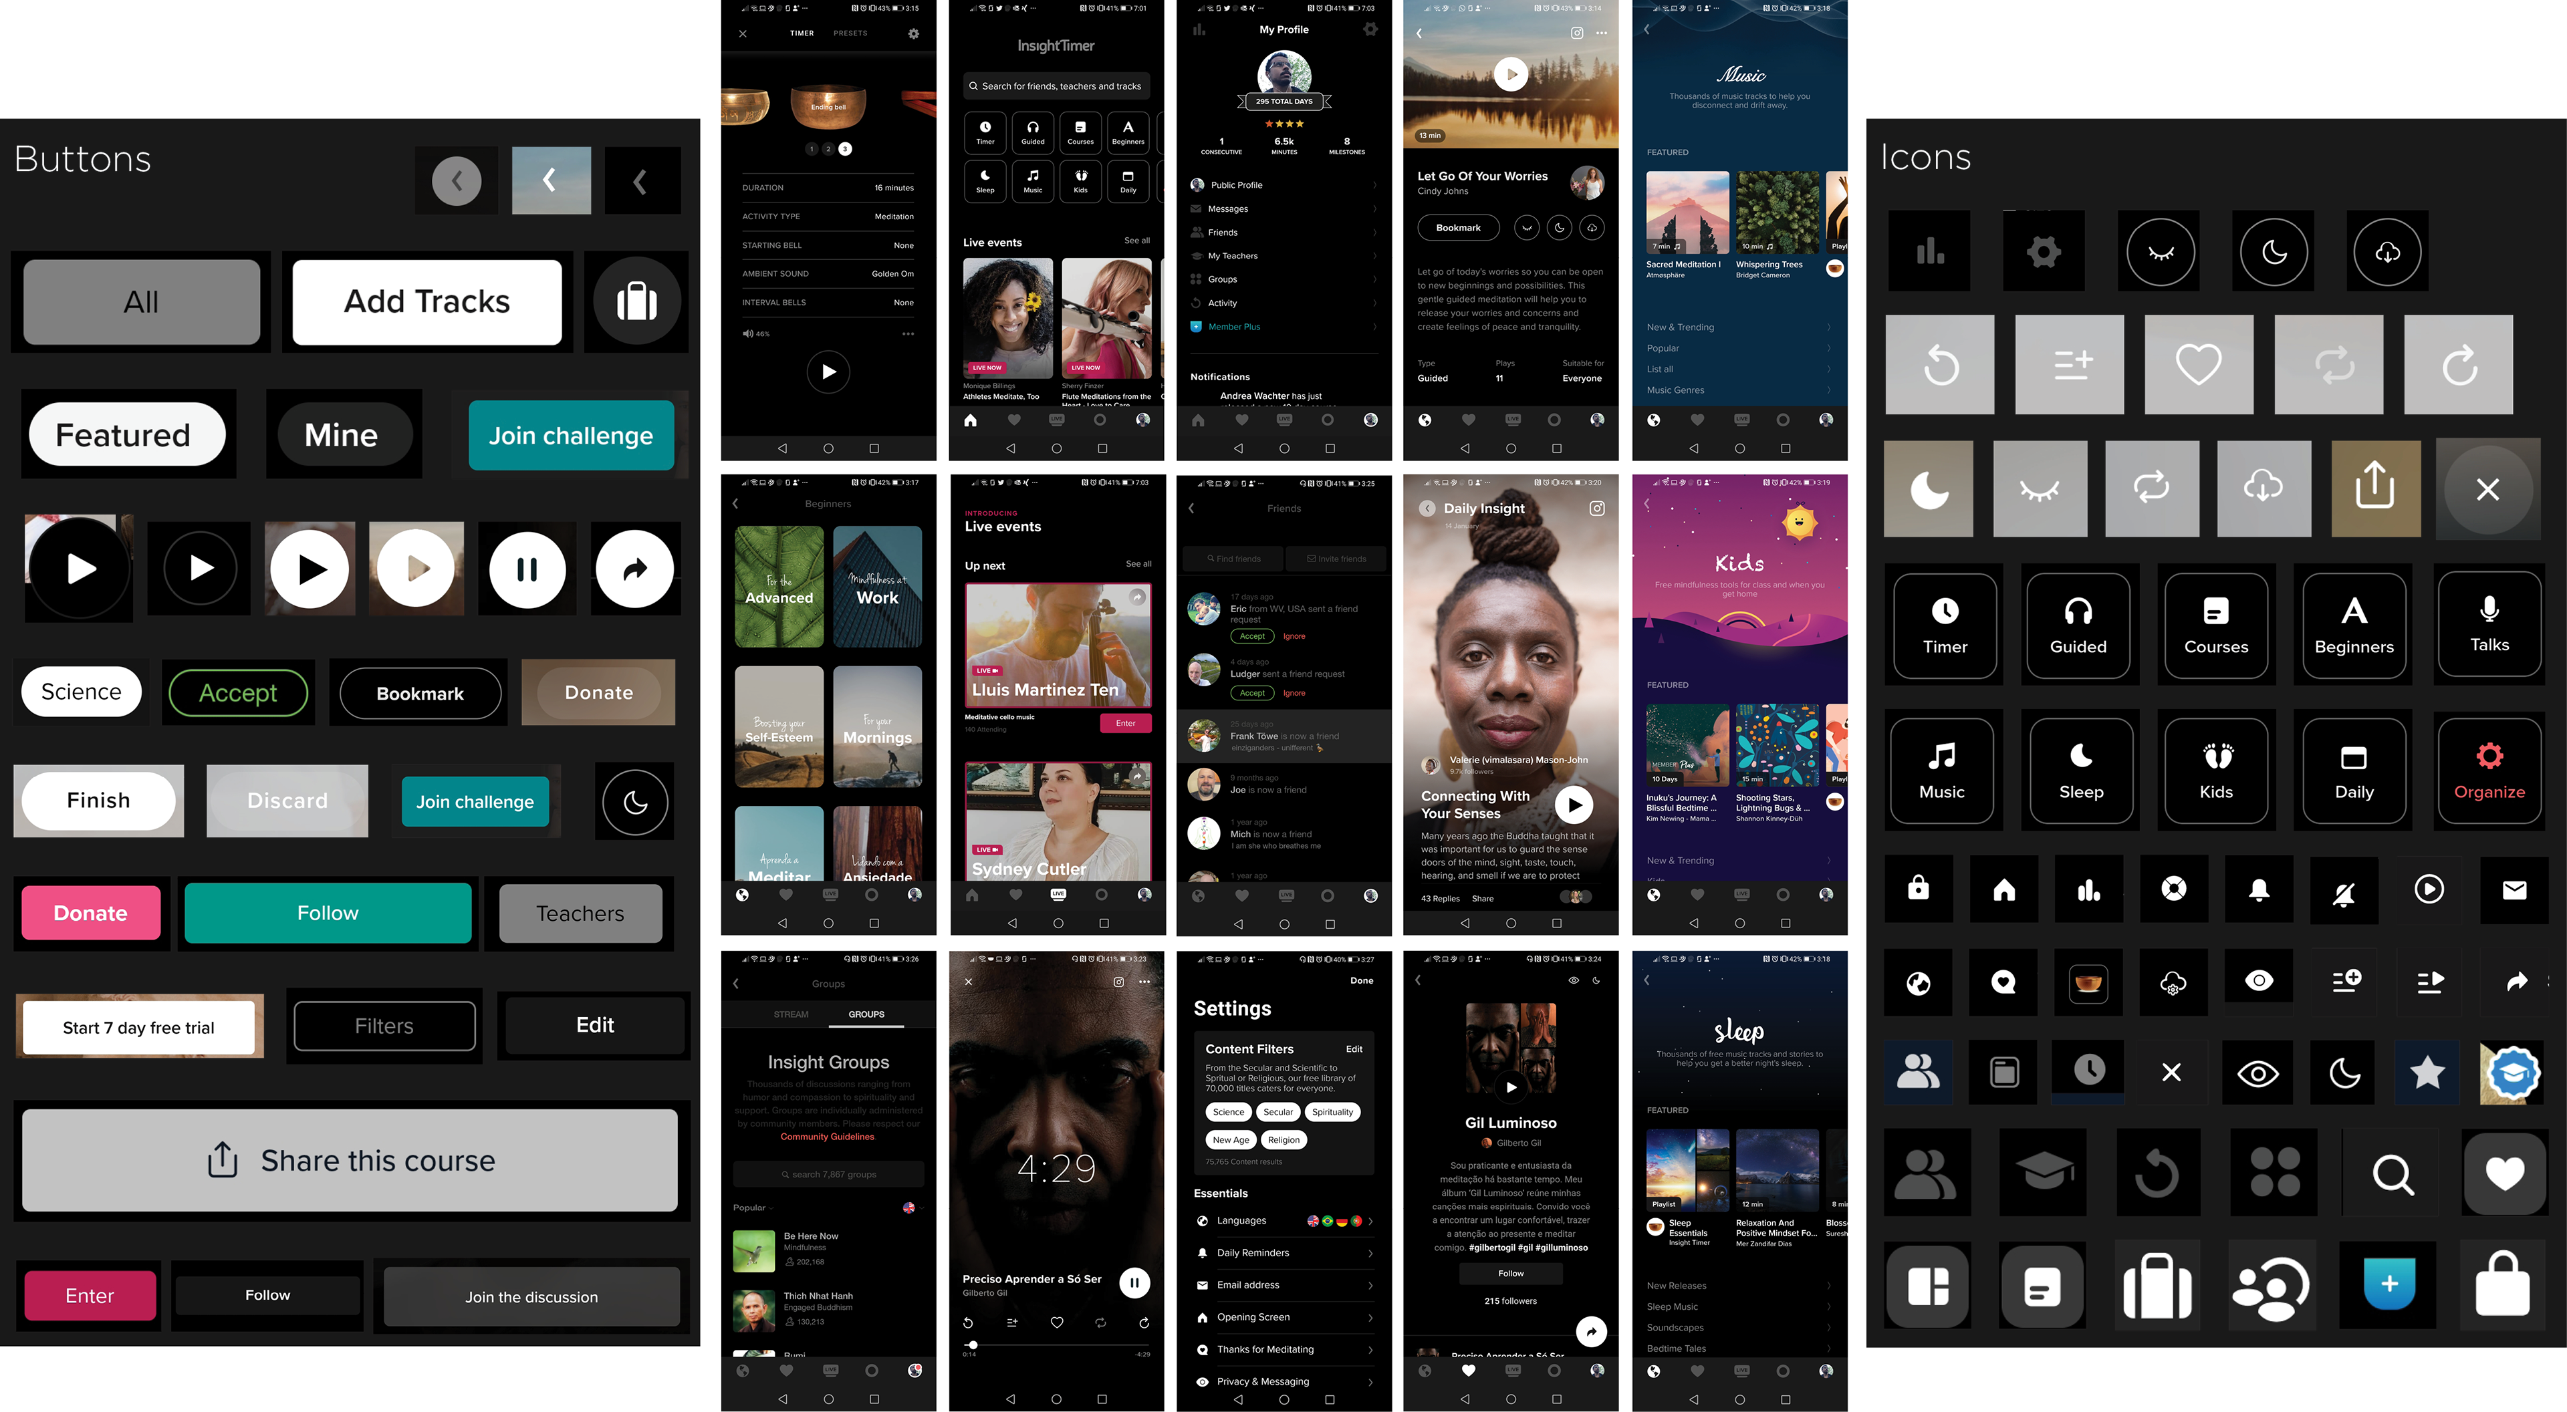This screenshot has width=2567, height=1412.
Task: Click the Start 7 day free trial button
Action: coord(138,1027)
